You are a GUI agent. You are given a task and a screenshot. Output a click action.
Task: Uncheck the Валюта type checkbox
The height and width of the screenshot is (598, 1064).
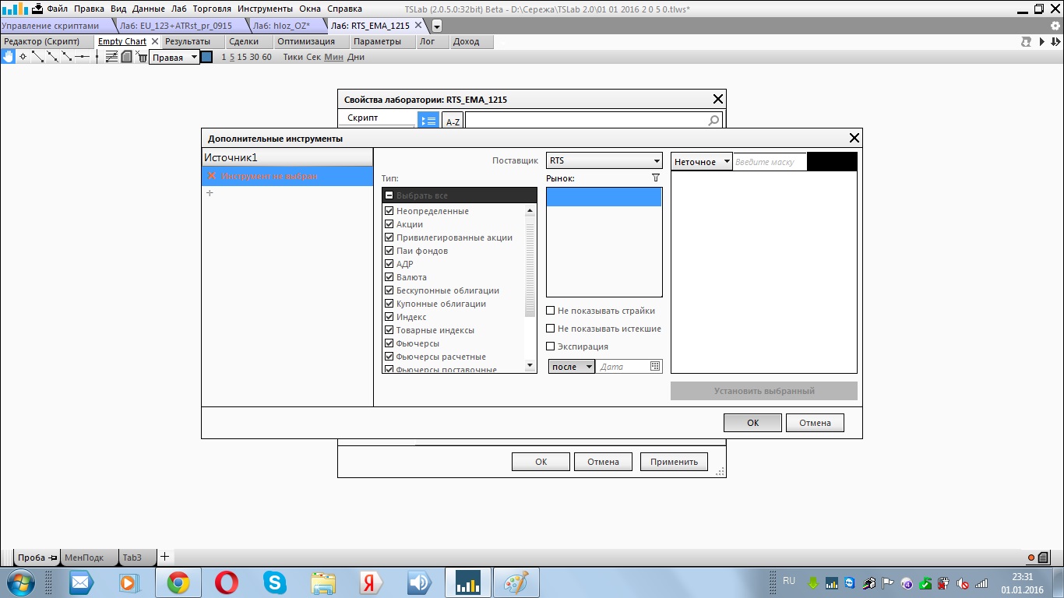389,277
